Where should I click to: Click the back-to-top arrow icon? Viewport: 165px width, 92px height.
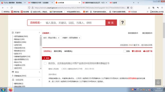point(158,82)
